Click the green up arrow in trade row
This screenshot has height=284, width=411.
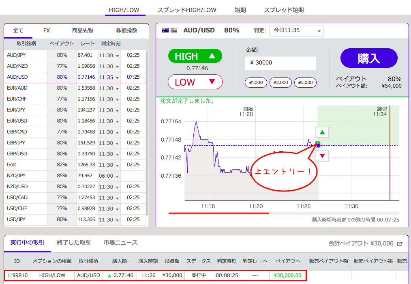click(109, 275)
